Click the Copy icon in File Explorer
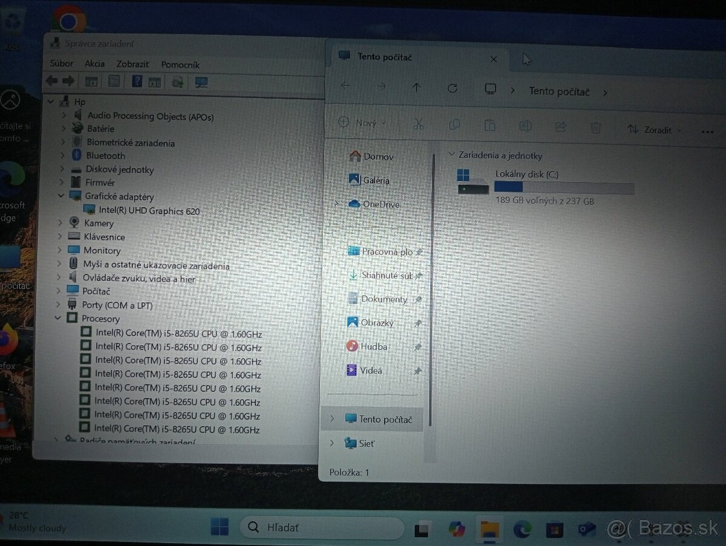This screenshot has width=726, height=546. 454,123
